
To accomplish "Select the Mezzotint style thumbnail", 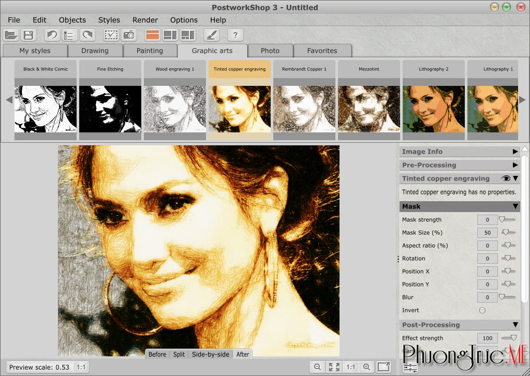I will pos(369,109).
